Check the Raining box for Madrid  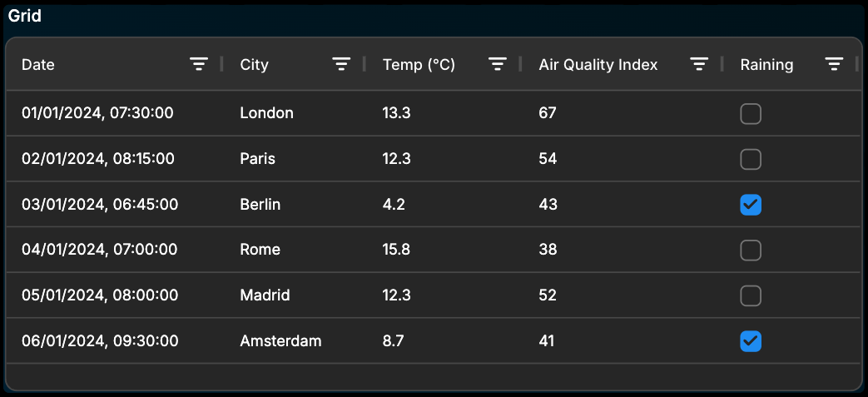(751, 295)
